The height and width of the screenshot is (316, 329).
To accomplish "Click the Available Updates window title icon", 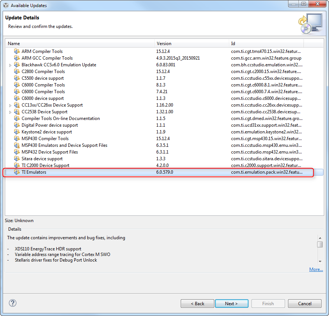I will (6, 5).
